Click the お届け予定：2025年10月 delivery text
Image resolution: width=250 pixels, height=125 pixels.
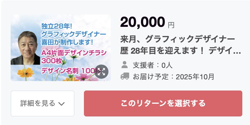(173, 77)
